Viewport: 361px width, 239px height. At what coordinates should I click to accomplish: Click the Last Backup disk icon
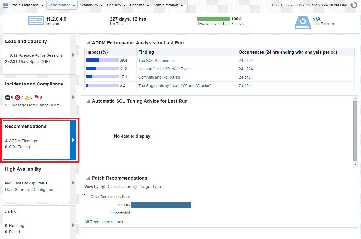[303, 22]
